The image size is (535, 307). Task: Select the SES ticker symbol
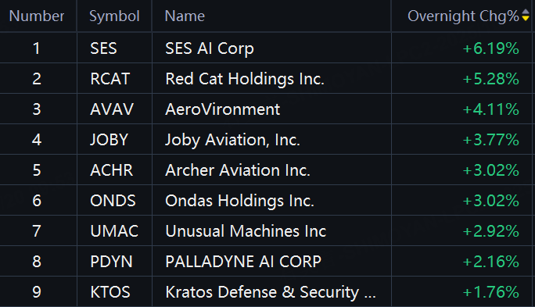tap(103, 48)
